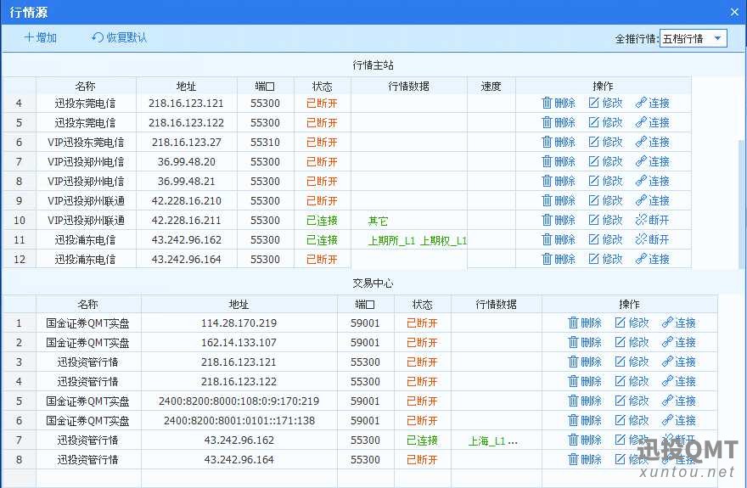Viewport: 747px width, 488px height.
Task: Delete 行情主站 row 5 (218.16.123.122)
Action: point(559,122)
